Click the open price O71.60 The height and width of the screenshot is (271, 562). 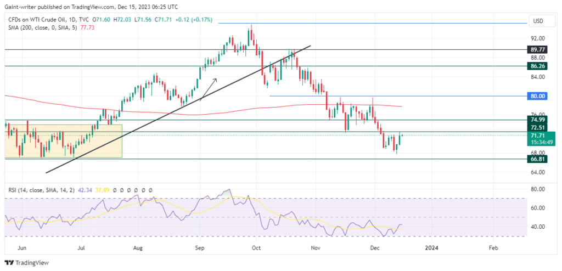pos(101,21)
